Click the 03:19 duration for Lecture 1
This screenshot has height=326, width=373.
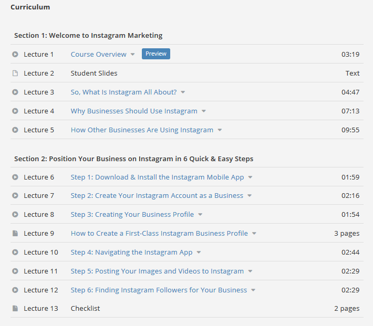[x=350, y=54]
